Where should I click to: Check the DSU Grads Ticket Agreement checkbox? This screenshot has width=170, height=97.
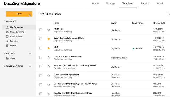(x=41, y=57)
